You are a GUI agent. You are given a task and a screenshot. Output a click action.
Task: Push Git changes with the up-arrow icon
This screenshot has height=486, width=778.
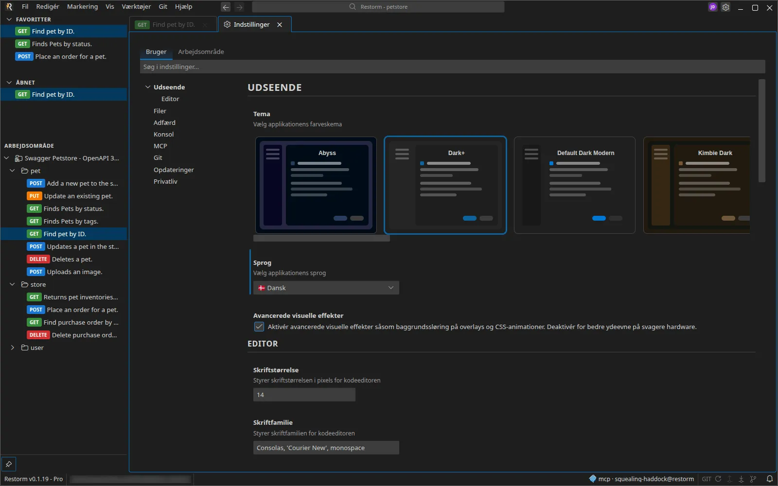click(x=729, y=479)
